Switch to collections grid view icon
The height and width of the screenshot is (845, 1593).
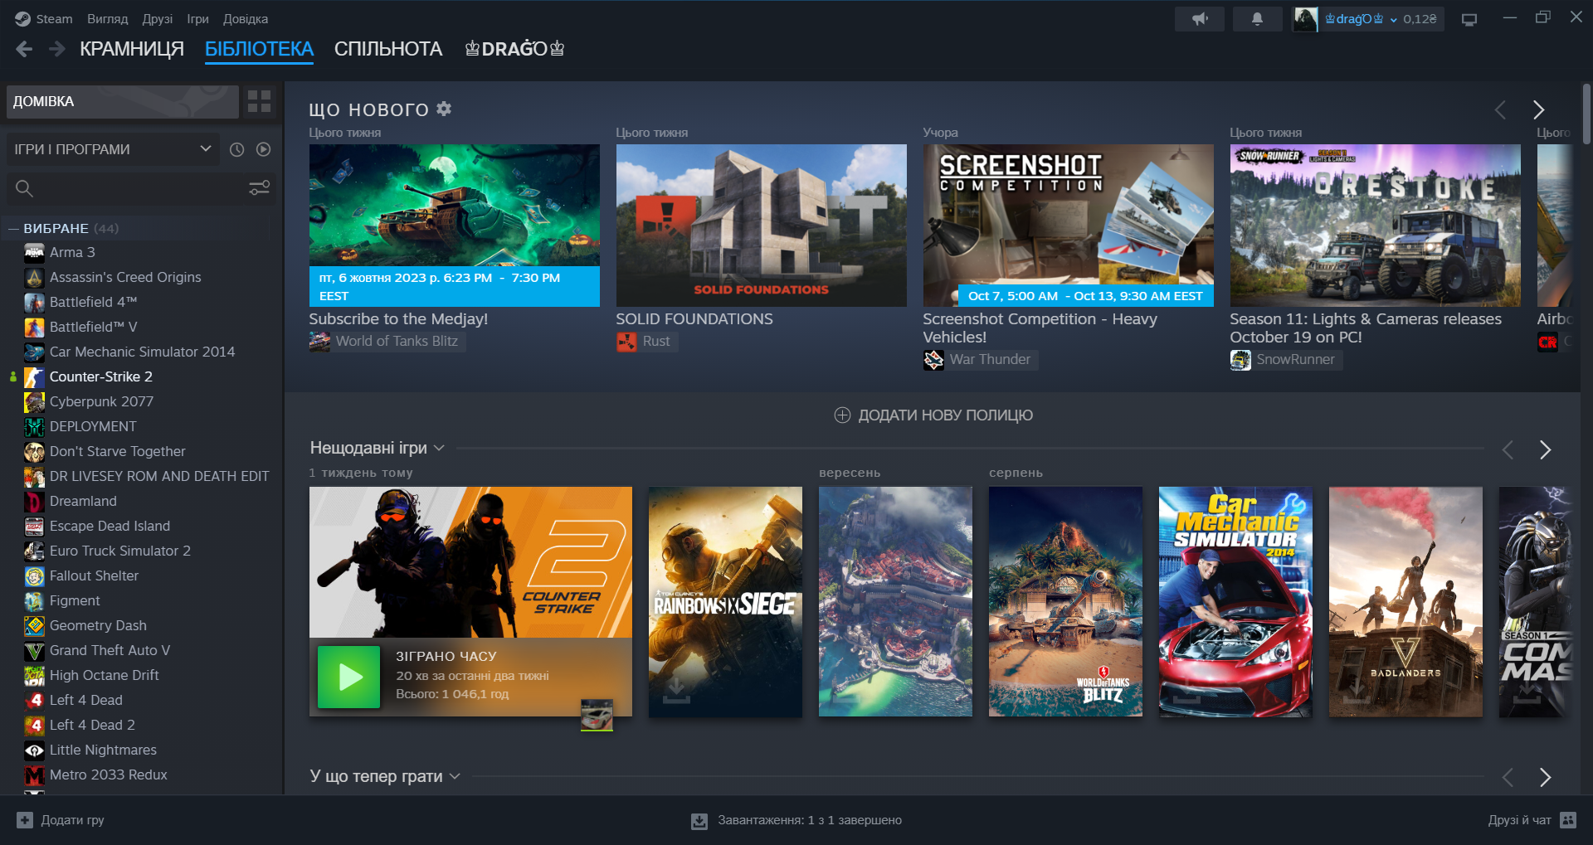(x=259, y=101)
